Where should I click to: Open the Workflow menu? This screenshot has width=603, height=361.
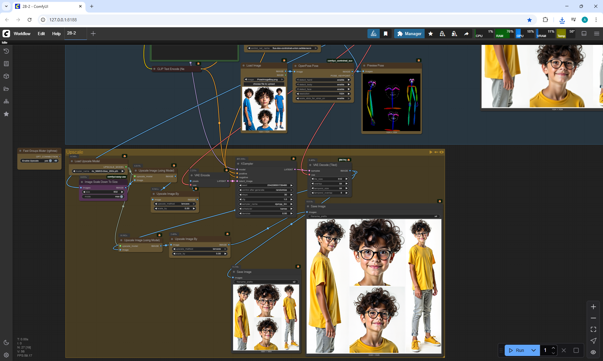(x=22, y=34)
